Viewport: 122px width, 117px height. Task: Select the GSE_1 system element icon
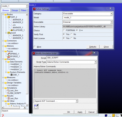click(x=11, y=75)
